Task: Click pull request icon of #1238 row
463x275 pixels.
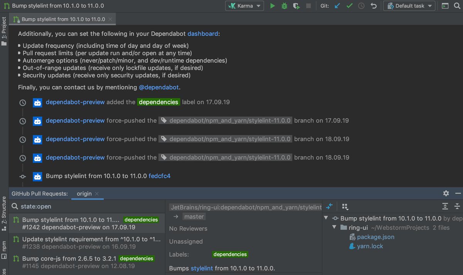Action: tap(16, 239)
